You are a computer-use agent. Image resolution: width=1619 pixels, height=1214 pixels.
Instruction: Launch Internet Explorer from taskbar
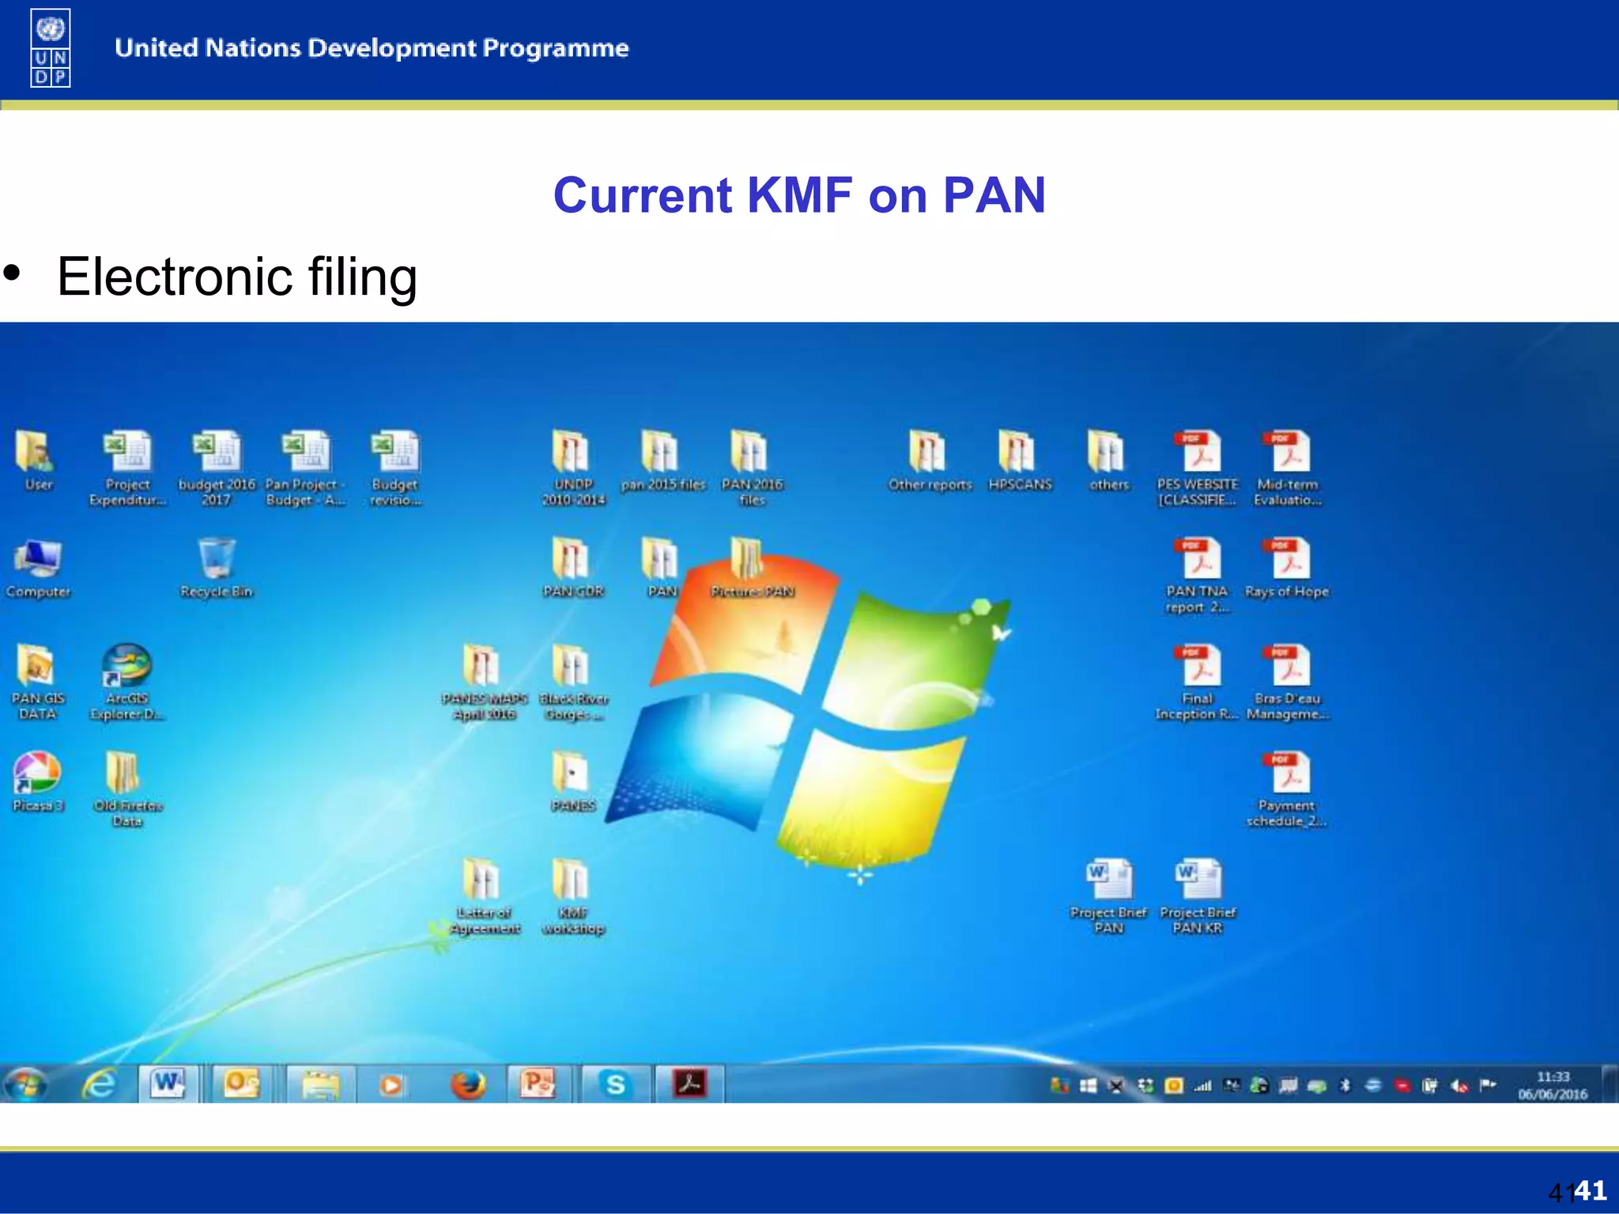pyautogui.click(x=100, y=1084)
